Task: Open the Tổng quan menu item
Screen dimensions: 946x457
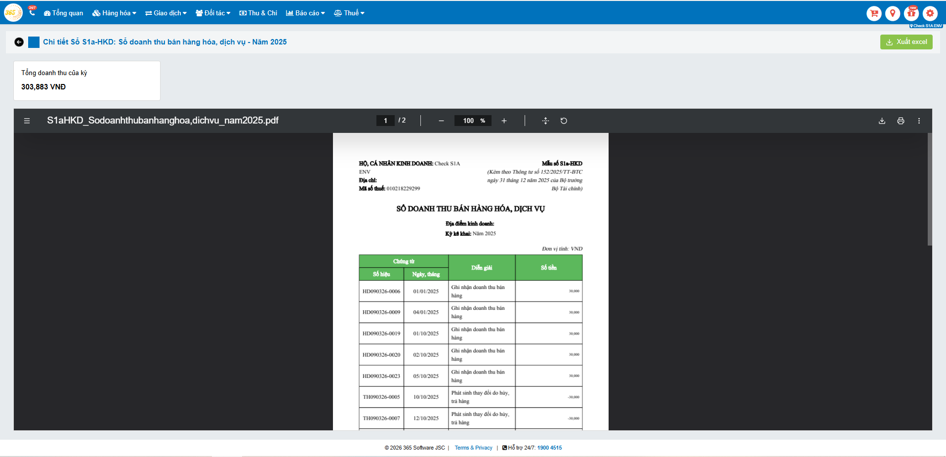Action: pos(63,13)
